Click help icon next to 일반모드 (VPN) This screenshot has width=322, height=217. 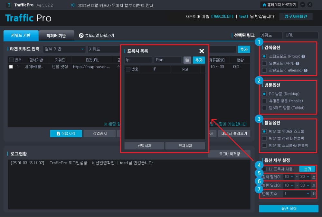[x=297, y=63]
